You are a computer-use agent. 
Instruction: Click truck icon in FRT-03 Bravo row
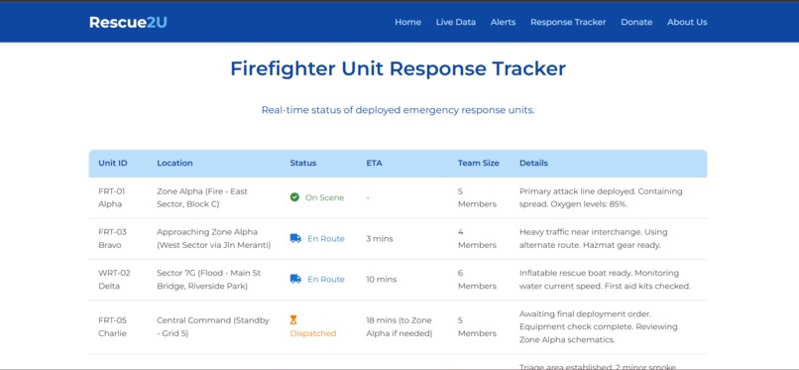pos(295,238)
